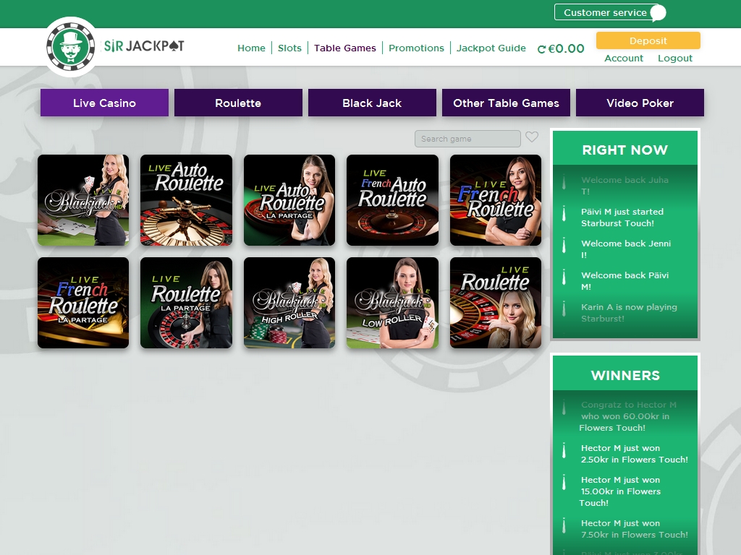Open the Slots menu item

tap(289, 48)
